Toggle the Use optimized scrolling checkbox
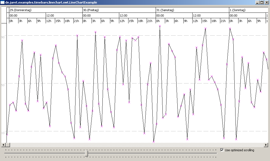 click(x=222, y=150)
